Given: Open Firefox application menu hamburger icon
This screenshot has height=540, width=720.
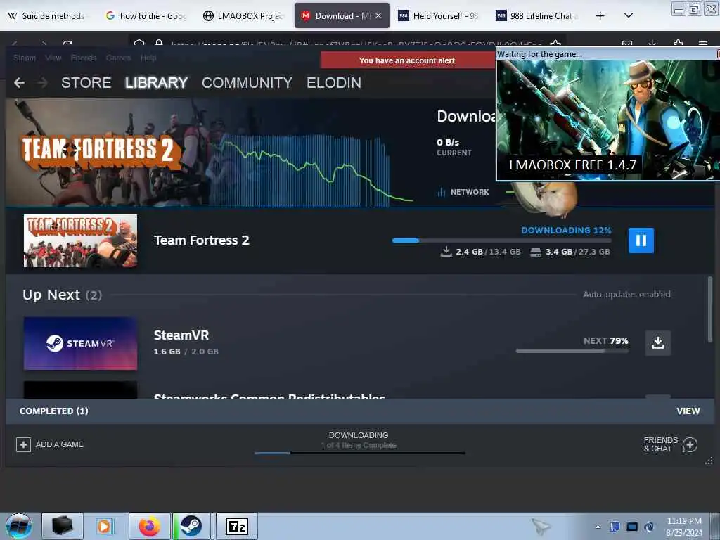Looking at the screenshot, I should (703, 44).
